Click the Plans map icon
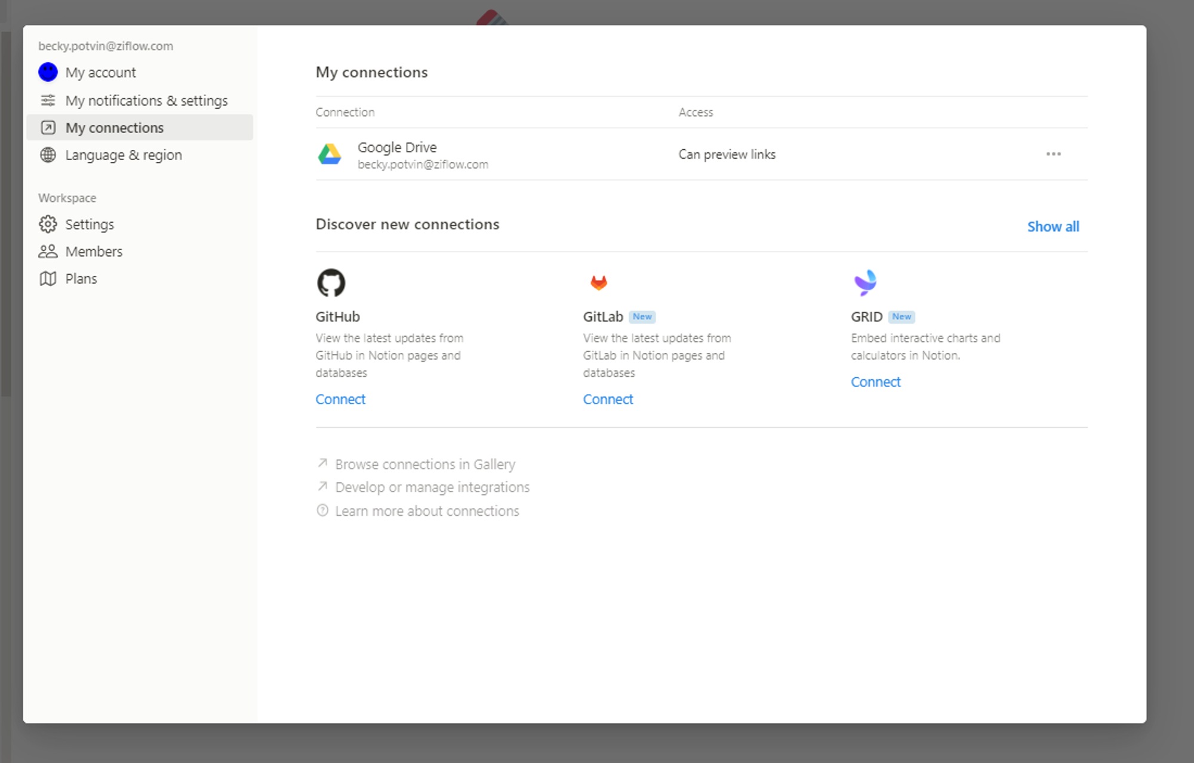 [48, 279]
